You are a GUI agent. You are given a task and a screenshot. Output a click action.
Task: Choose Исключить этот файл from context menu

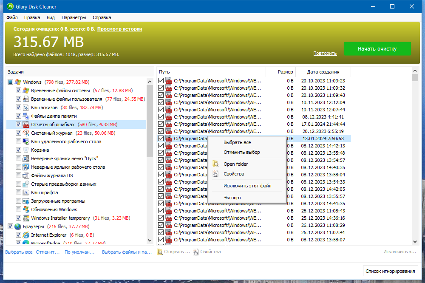pos(247,186)
